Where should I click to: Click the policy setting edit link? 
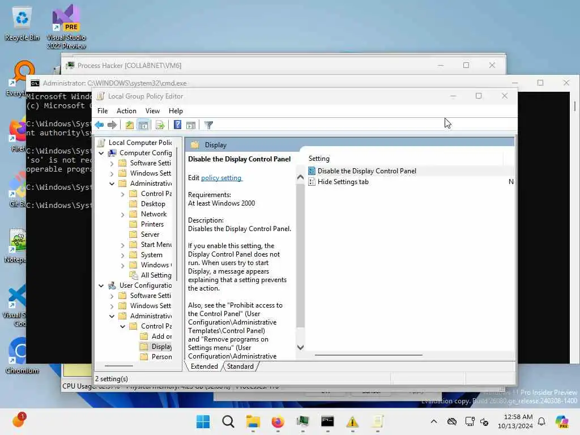[221, 177]
